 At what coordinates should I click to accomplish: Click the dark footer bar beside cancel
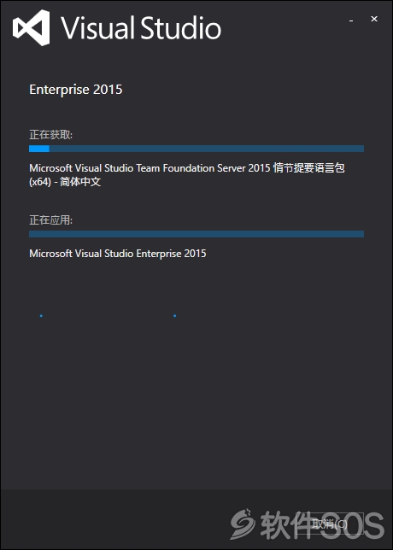(116, 519)
